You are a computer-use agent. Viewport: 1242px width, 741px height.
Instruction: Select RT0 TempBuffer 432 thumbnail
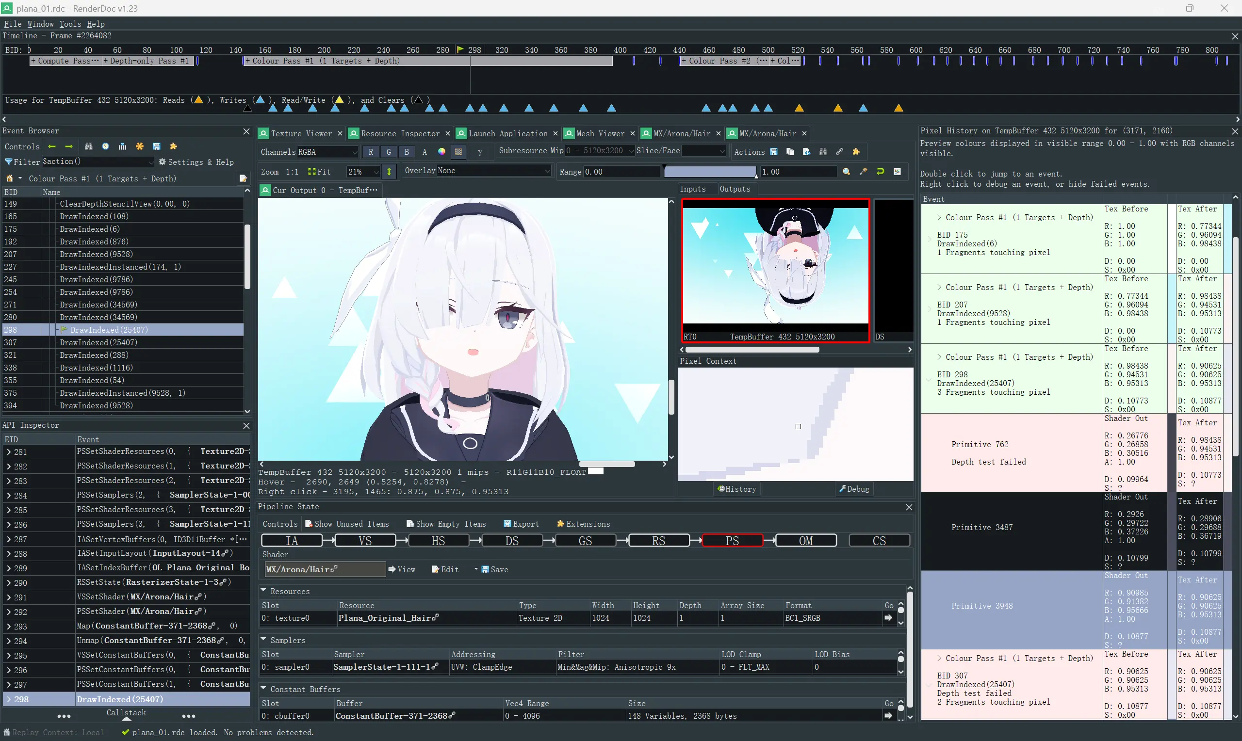coord(776,270)
